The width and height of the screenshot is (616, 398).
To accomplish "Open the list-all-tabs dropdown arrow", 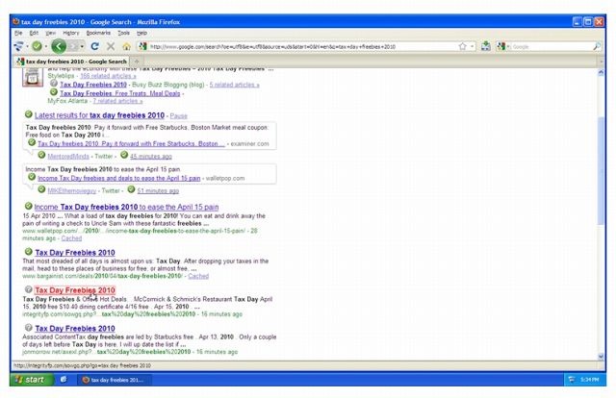I will coord(601,62).
